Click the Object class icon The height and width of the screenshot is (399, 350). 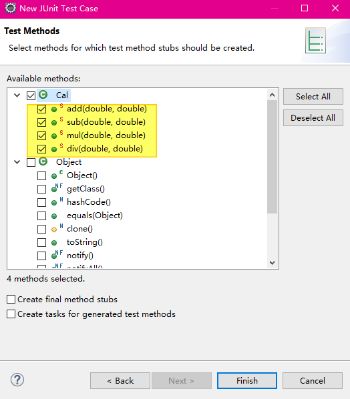coord(43,161)
